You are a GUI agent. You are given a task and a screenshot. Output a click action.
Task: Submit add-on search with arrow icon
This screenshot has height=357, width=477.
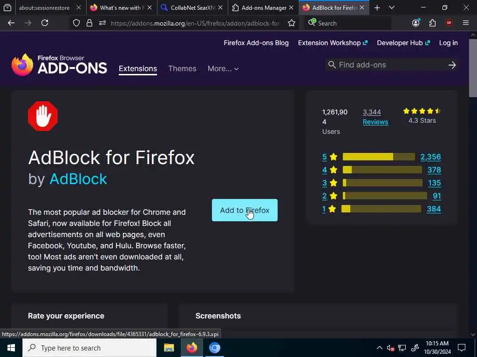point(452,65)
